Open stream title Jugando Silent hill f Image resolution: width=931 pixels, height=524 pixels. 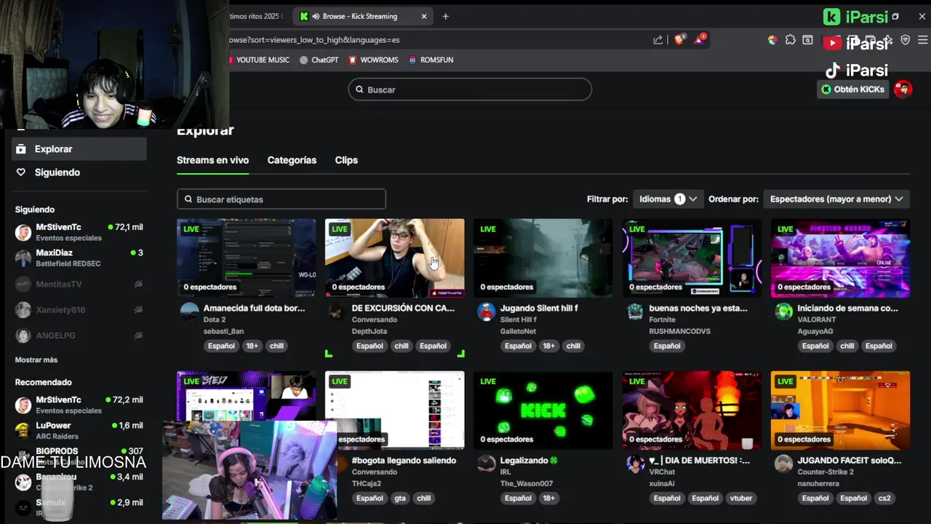pos(539,308)
